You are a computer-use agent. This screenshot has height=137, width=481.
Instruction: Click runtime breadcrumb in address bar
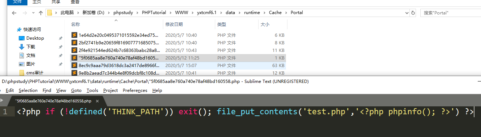(x=252, y=13)
